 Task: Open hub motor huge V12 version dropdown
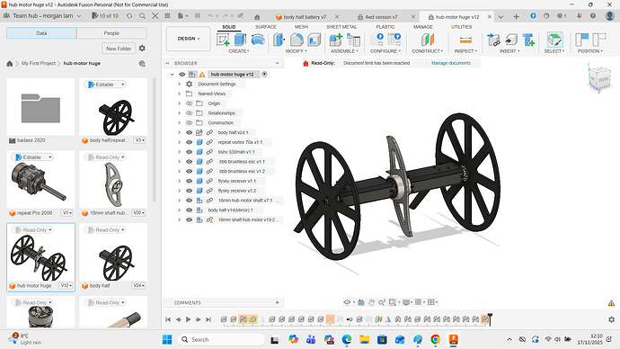tap(66, 285)
